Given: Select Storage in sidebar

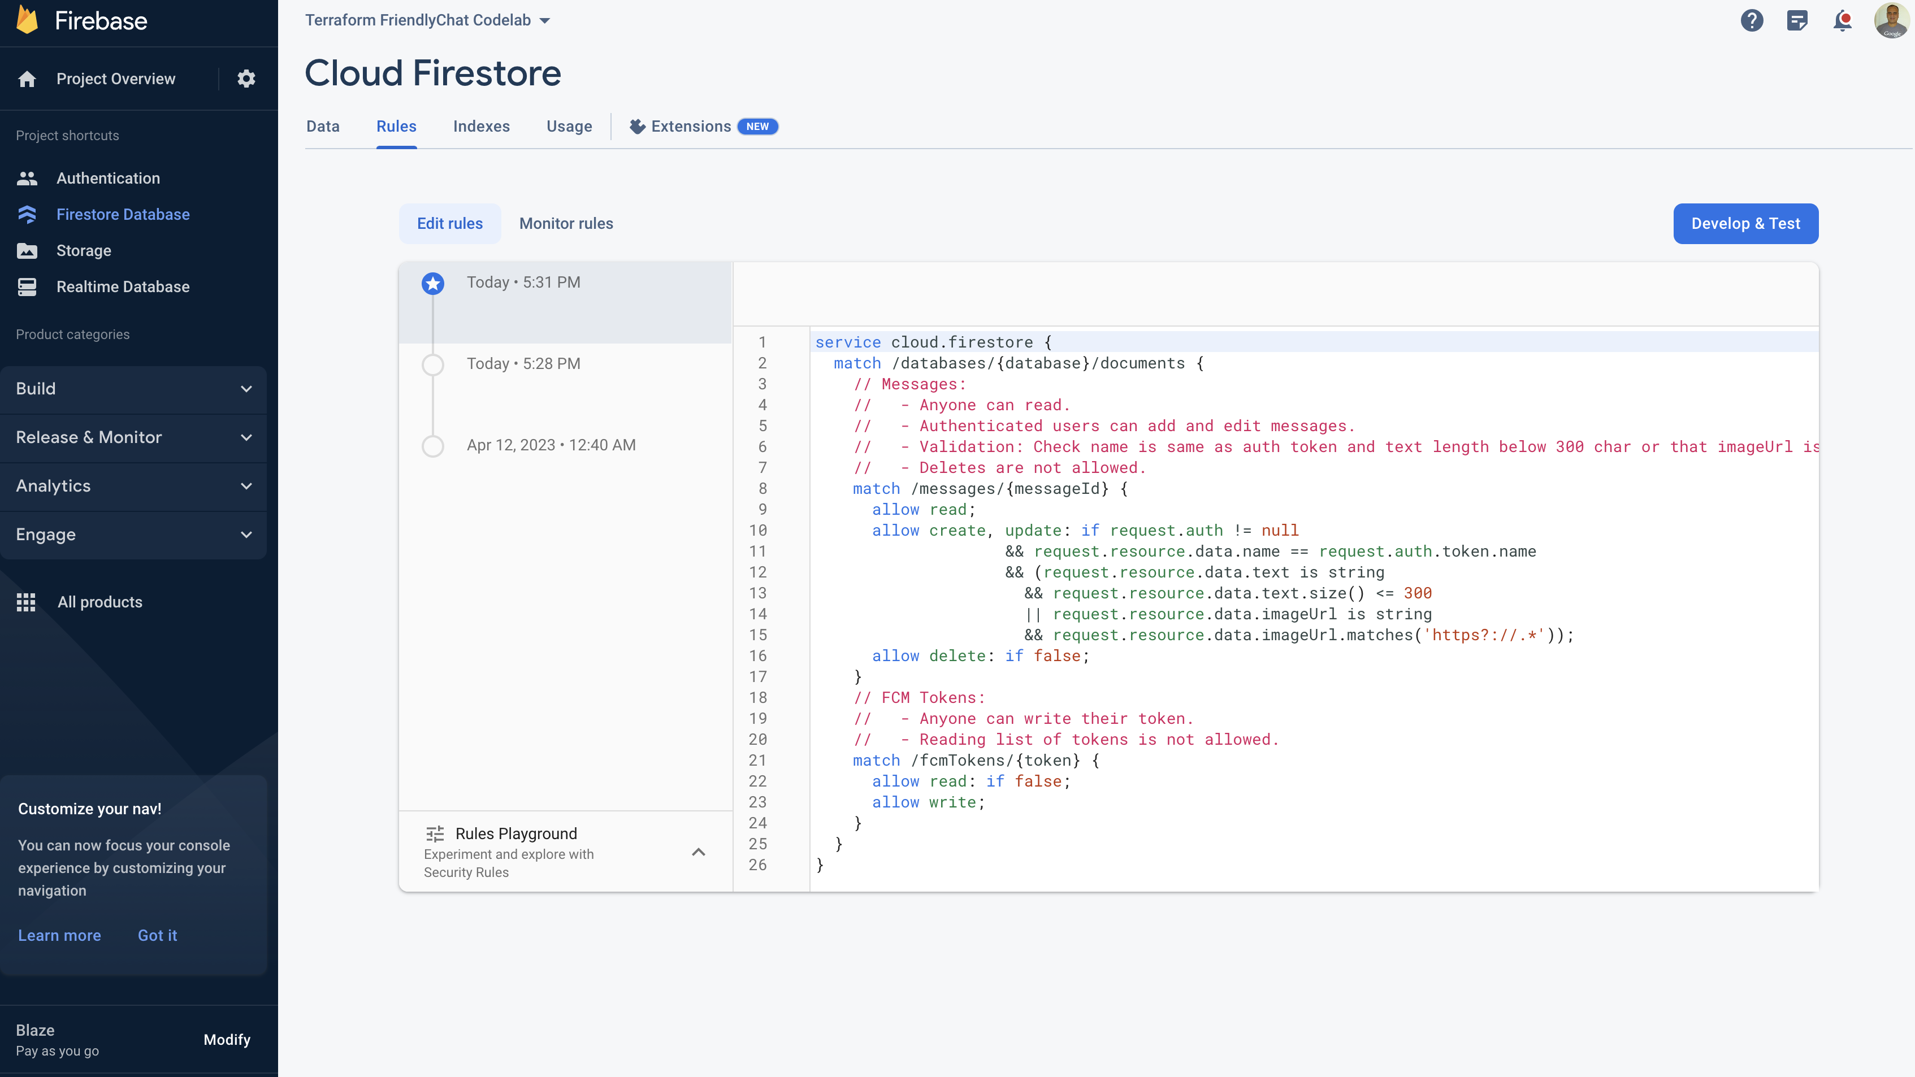Looking at the screenshot, I should tap(83, 250).
